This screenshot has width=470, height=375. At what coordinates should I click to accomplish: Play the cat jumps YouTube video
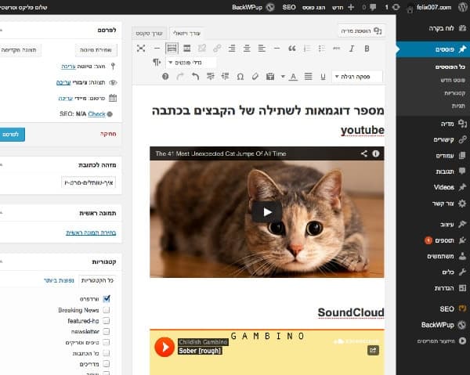[x=266, y=212]
